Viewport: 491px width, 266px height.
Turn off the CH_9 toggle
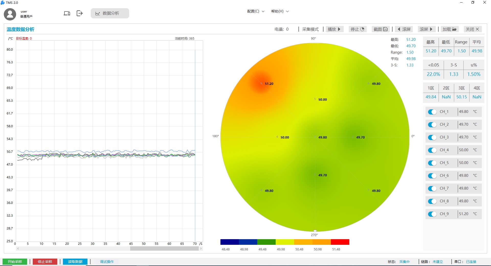[x=432, y=214]
